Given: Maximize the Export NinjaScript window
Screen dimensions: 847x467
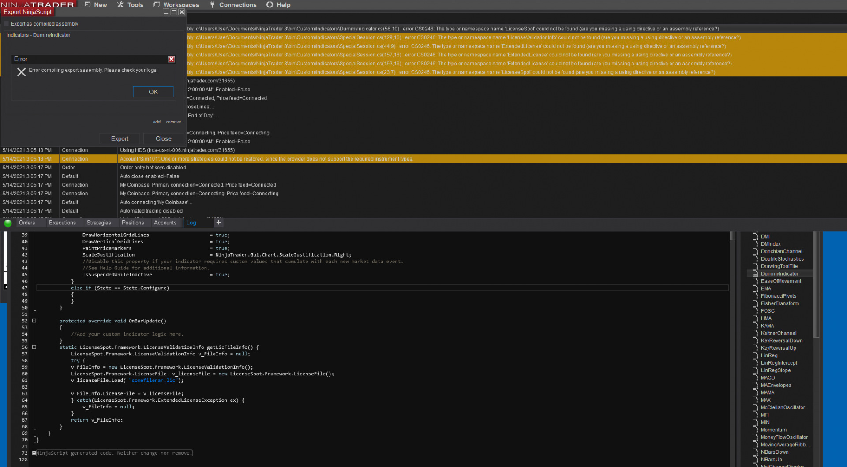Looking at the screenshot, I should [174, 12].
